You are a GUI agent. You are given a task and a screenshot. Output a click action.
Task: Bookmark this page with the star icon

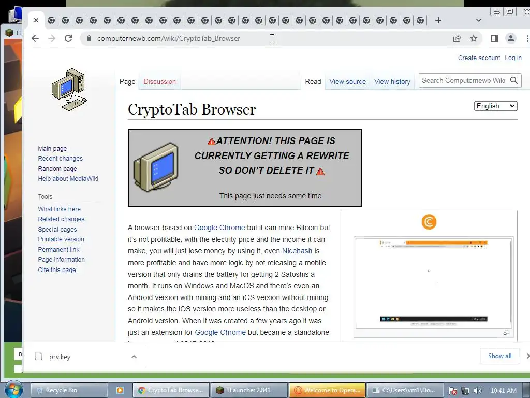(474, 38)
